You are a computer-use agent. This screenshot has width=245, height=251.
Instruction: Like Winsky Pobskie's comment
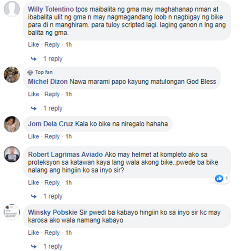(x=34, y=233)
